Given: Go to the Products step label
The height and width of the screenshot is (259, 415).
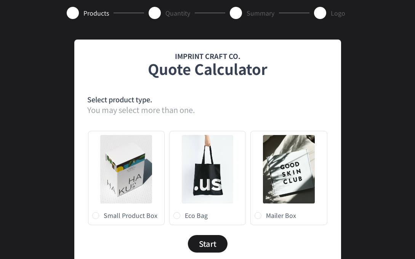Looking at the screenshot, I should (96, 13).
